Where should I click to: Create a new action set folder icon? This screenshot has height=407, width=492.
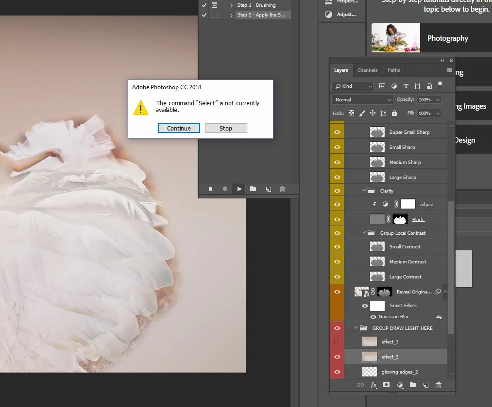click(x=253, y=189)
